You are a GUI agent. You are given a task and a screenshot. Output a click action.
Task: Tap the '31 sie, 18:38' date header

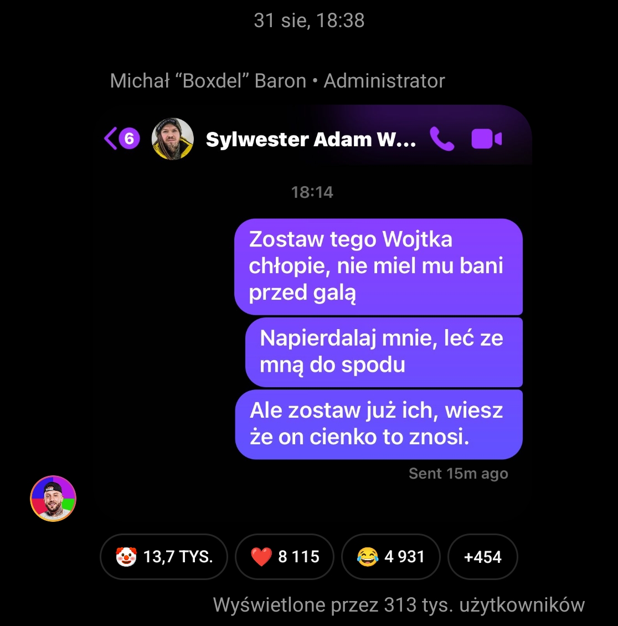tap(309, 20)
